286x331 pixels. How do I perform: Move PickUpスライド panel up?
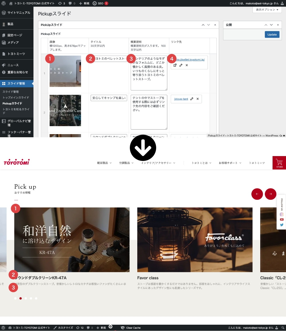pos(203,25)
